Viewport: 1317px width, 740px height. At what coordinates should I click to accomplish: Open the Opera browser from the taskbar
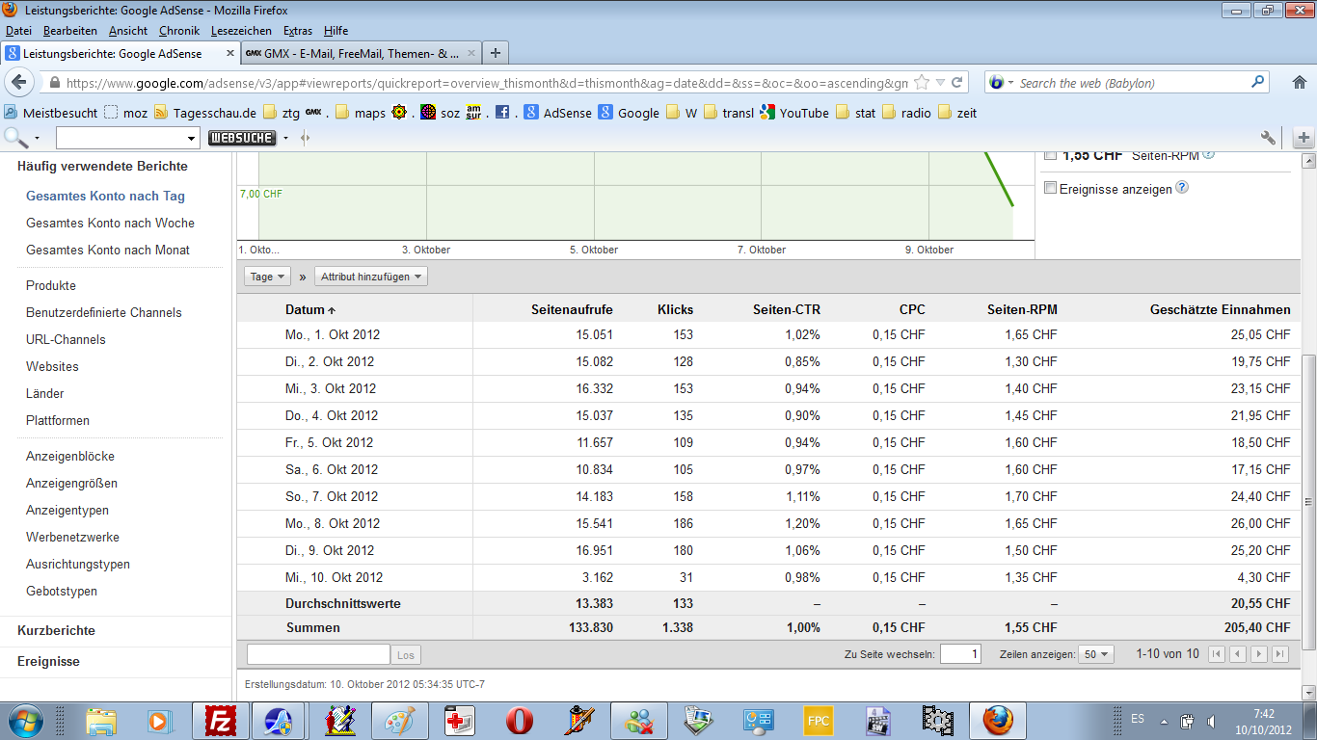pos(520,721)
